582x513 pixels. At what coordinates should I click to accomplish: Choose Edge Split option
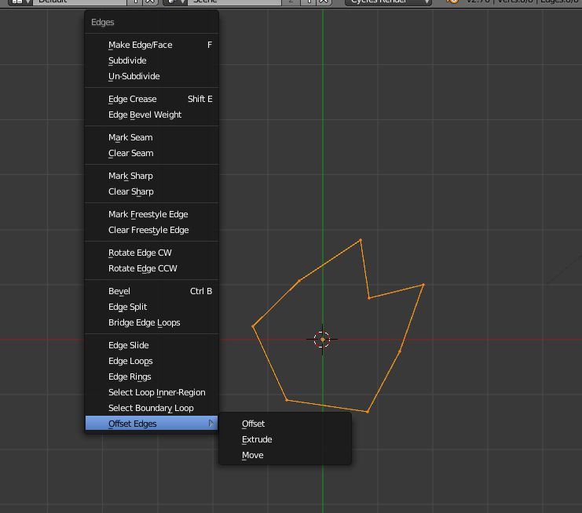152,307
